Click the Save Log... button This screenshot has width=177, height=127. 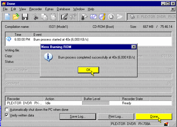point(78,116)
